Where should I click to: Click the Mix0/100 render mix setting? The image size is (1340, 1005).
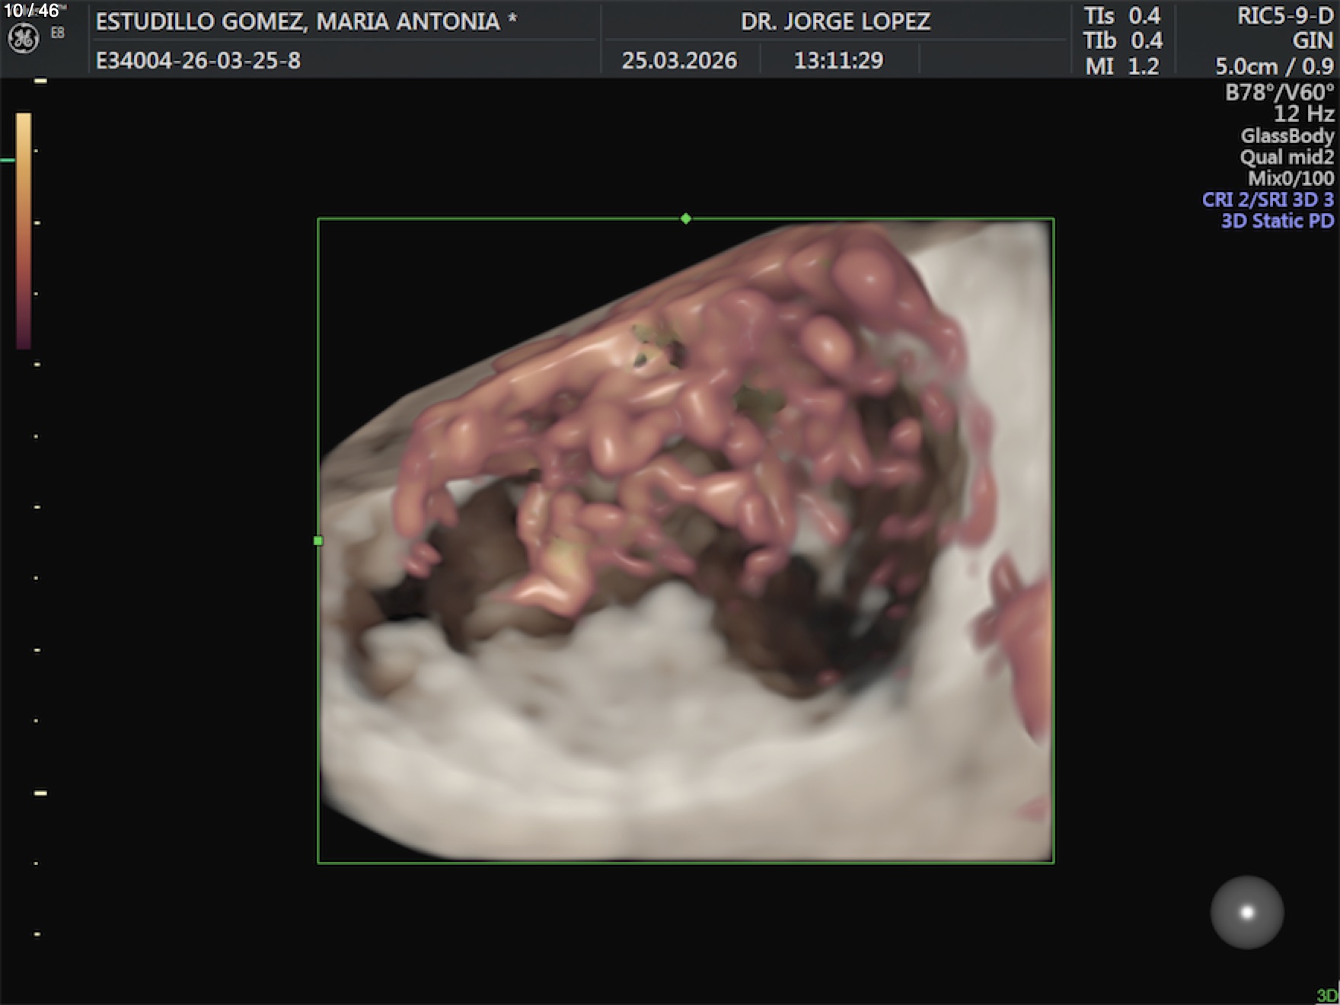(x=1291, y=178)
